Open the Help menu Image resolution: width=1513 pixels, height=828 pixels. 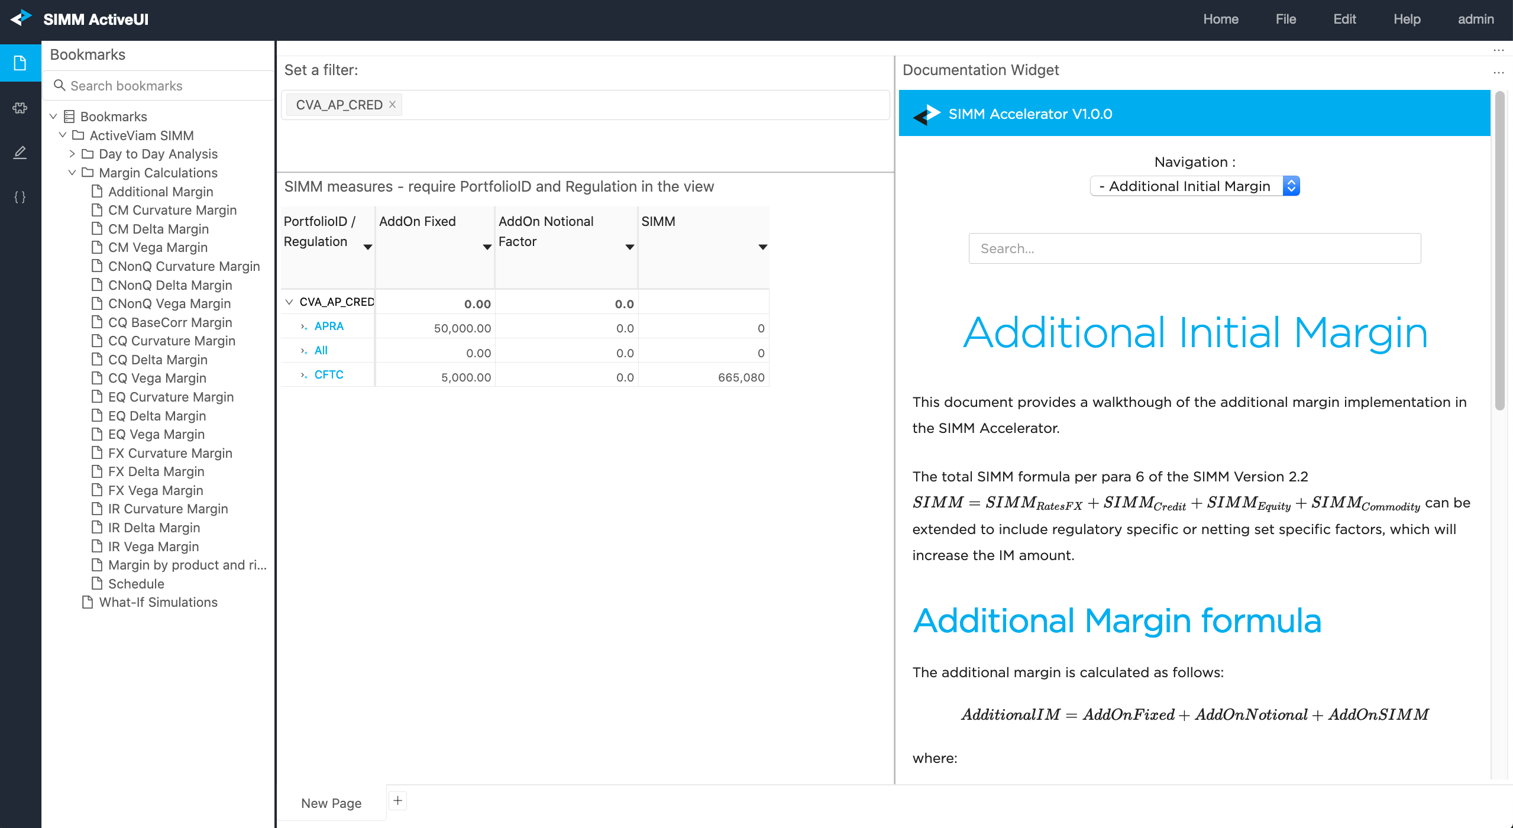coord(1407,19)
